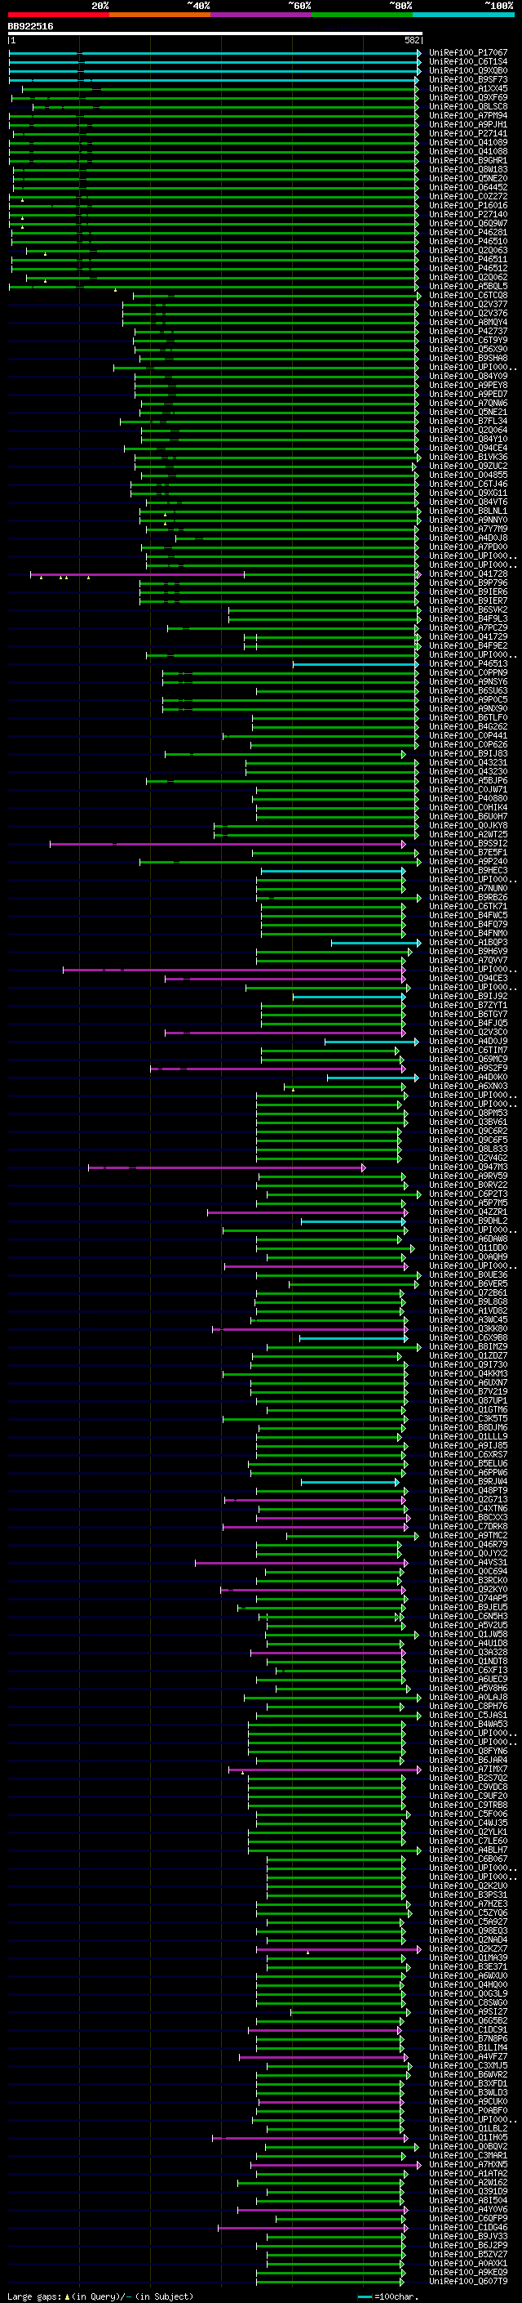
Task: Click the UniRef100_P42737 label
Action: (x=467, y=331)
